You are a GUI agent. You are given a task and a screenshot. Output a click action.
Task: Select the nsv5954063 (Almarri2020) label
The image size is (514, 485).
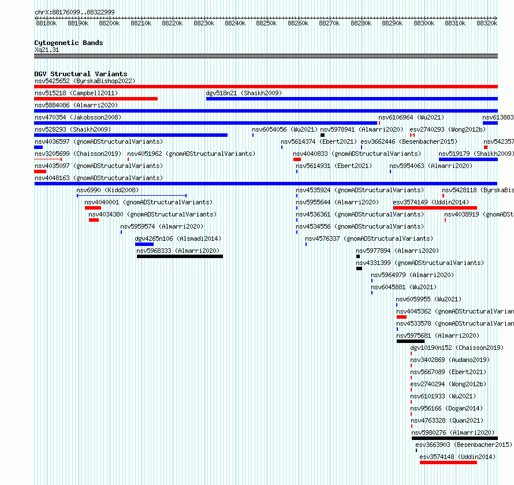431,166
